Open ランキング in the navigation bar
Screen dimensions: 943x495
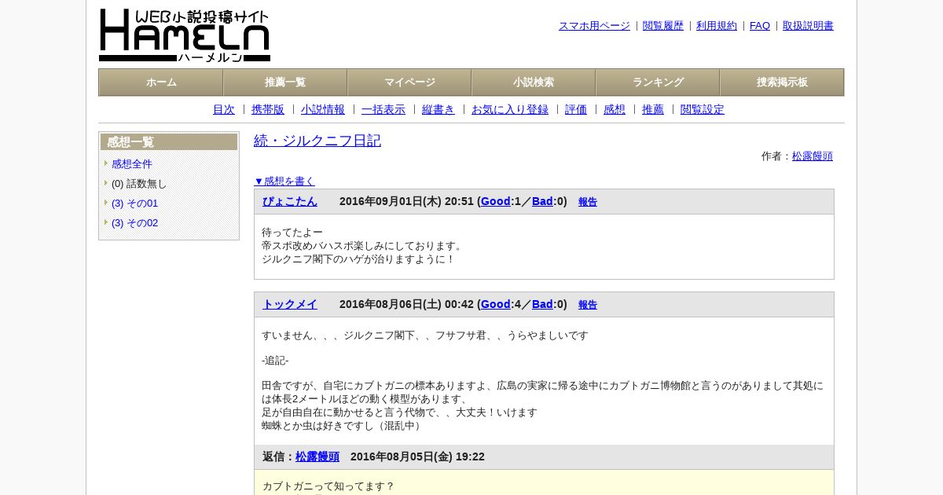point(658,82)
